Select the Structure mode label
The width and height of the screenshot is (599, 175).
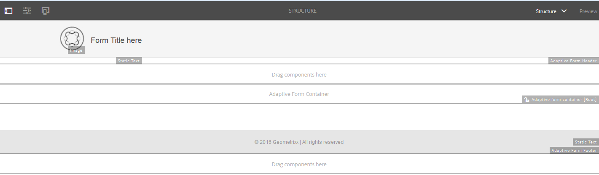click(x=546, y=11)
